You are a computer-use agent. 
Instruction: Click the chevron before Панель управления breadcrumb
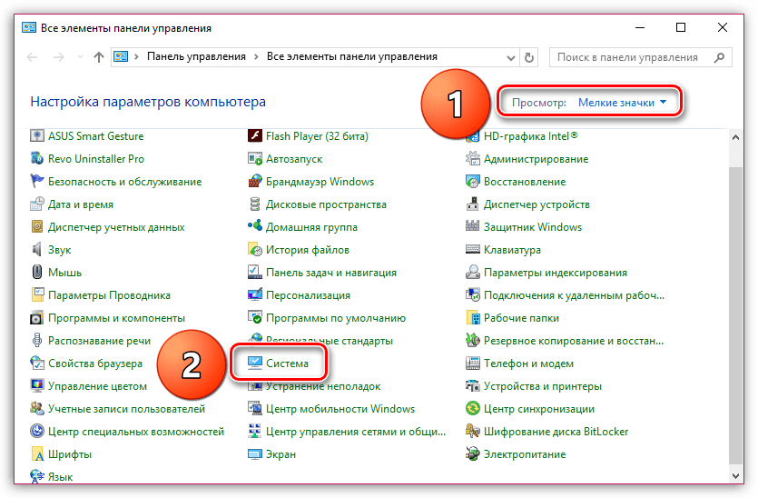tap(137, 57)
